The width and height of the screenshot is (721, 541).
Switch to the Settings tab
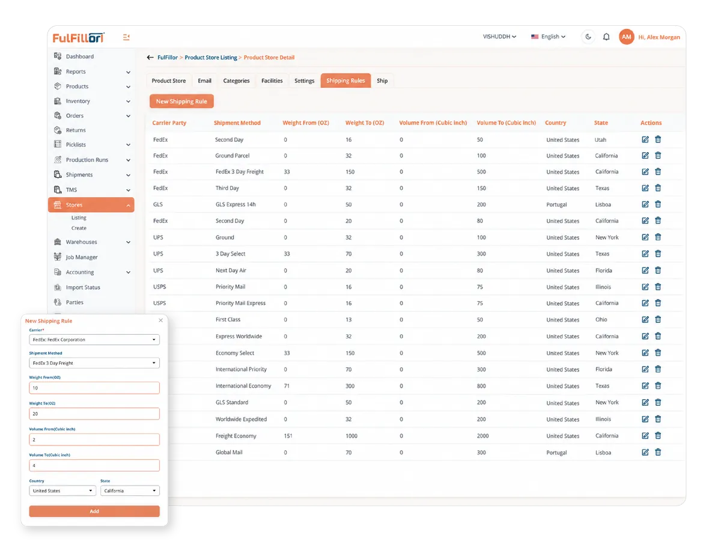(x=305, y=81)
